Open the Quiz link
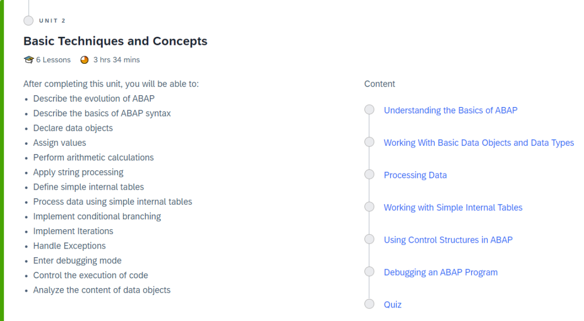The image size is (584, 321). [393, 305]
